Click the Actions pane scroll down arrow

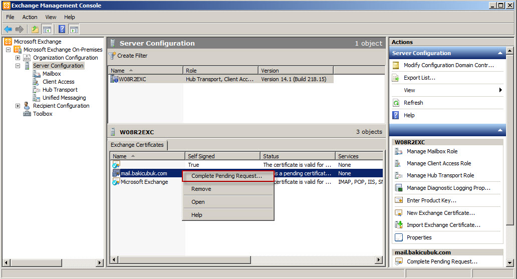tap(510, 263)
